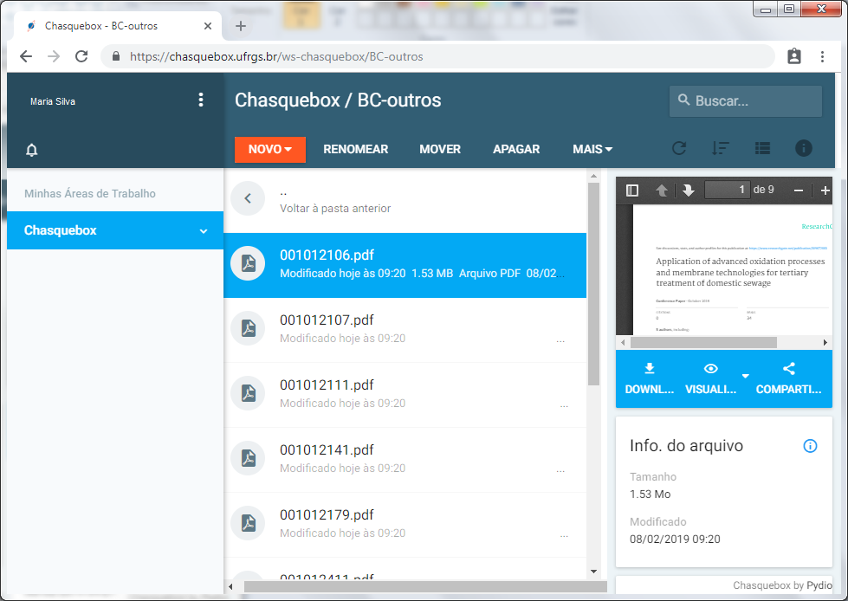Share the selected file
848x601 pixels.
click(788, 378)
